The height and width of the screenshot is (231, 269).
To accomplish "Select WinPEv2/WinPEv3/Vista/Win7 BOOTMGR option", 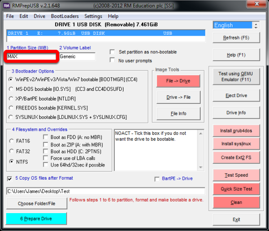I will click(x=11, y=79).
